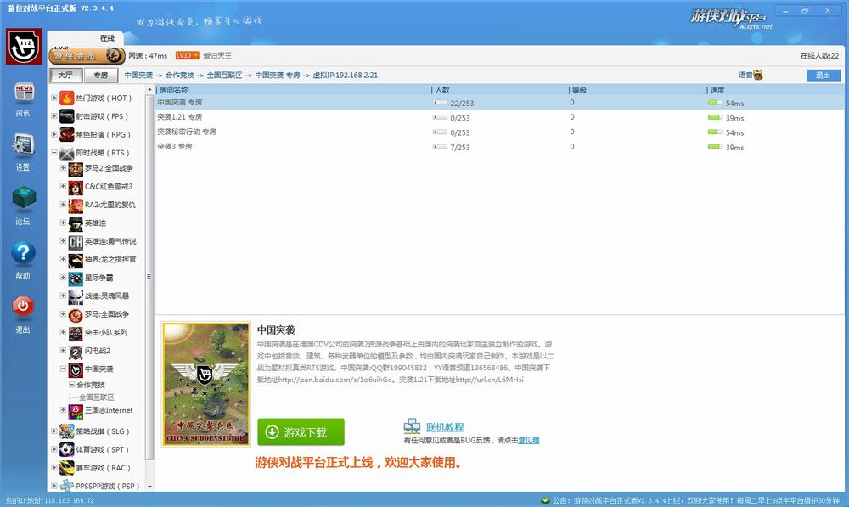Screen dimensions: 849x507
Task: Switch to the 大厅 tab
Action: click(65, 76)
